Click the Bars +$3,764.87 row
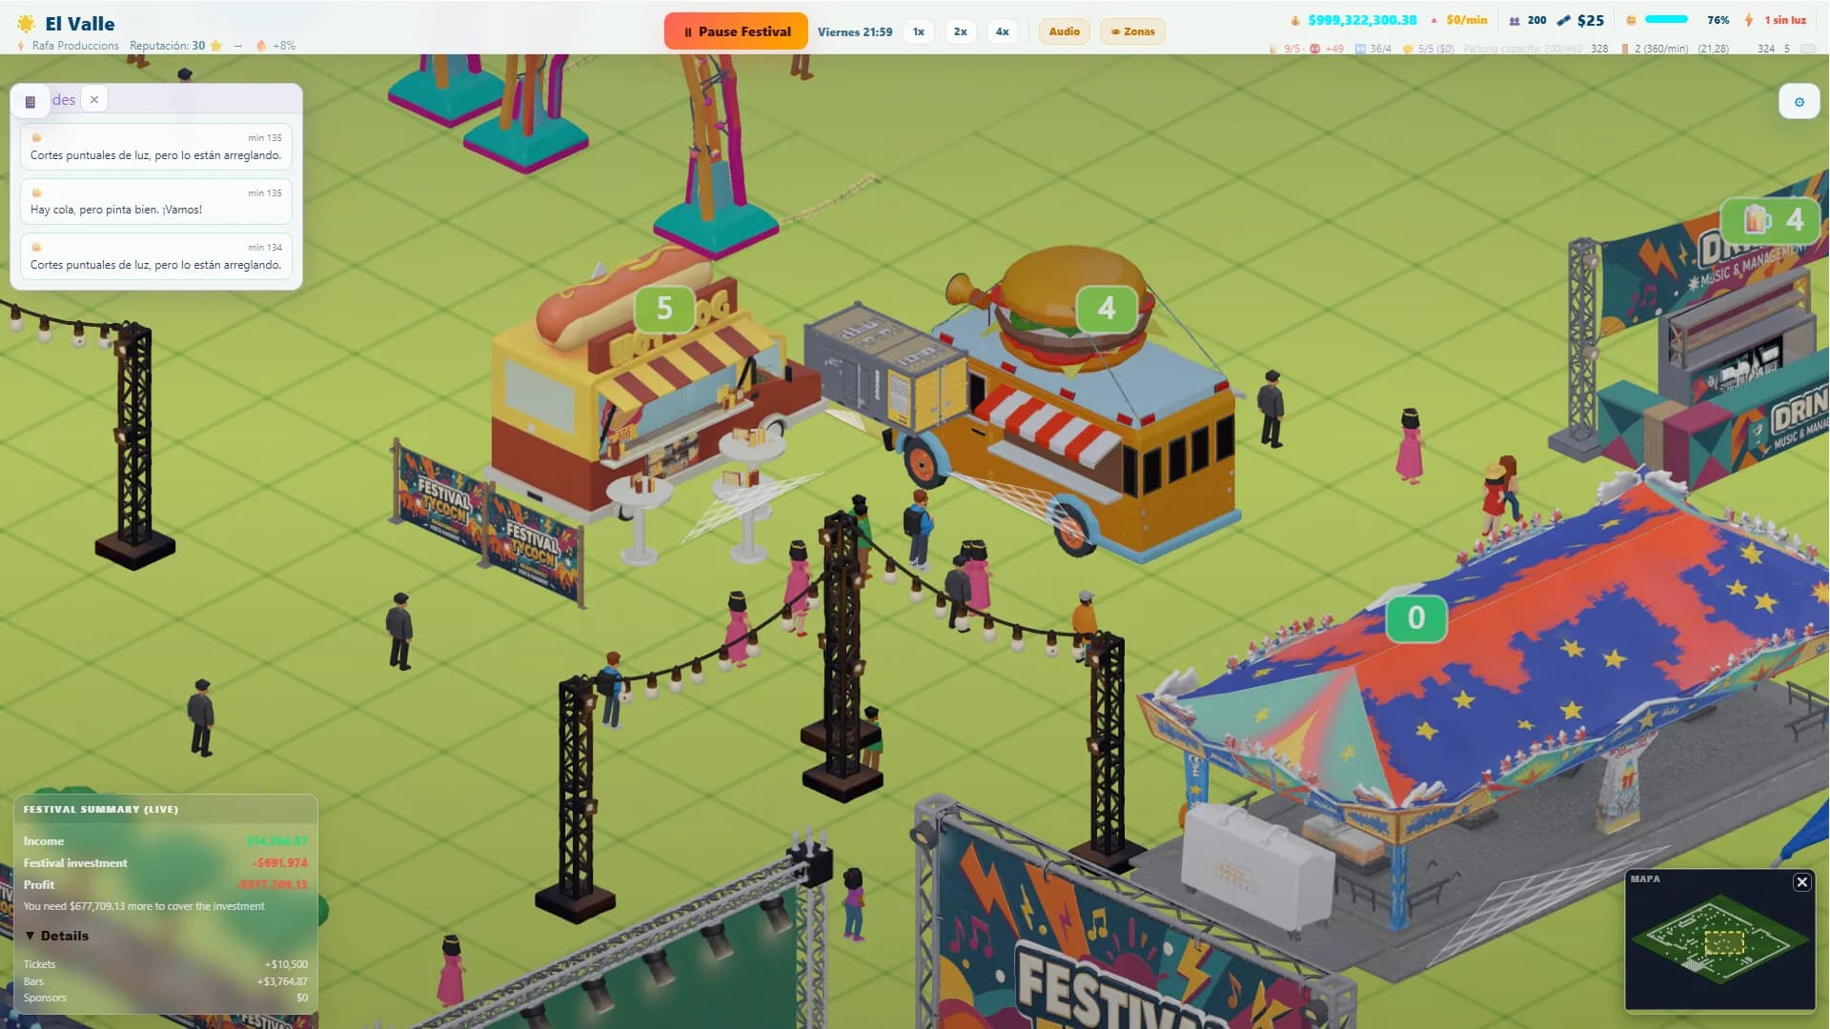 [165, 981]
